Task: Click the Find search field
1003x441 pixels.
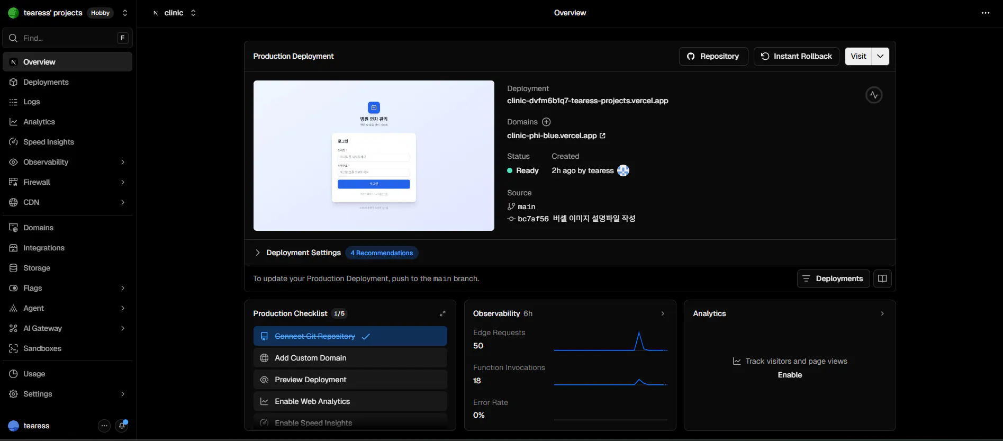Action: pos(67,38)
